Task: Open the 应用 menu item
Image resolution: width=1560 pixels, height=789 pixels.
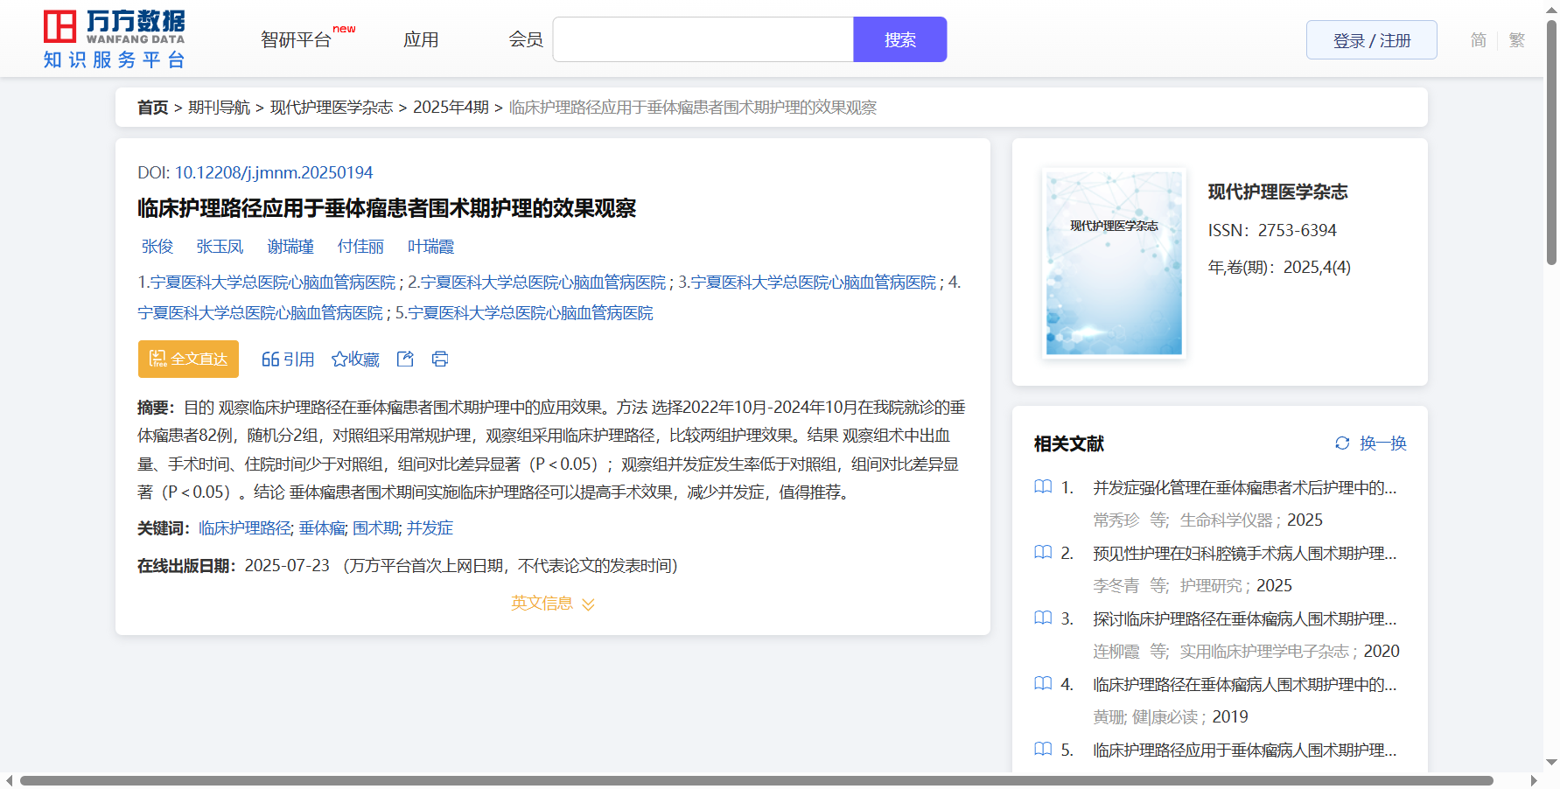Action: point(421,39)
